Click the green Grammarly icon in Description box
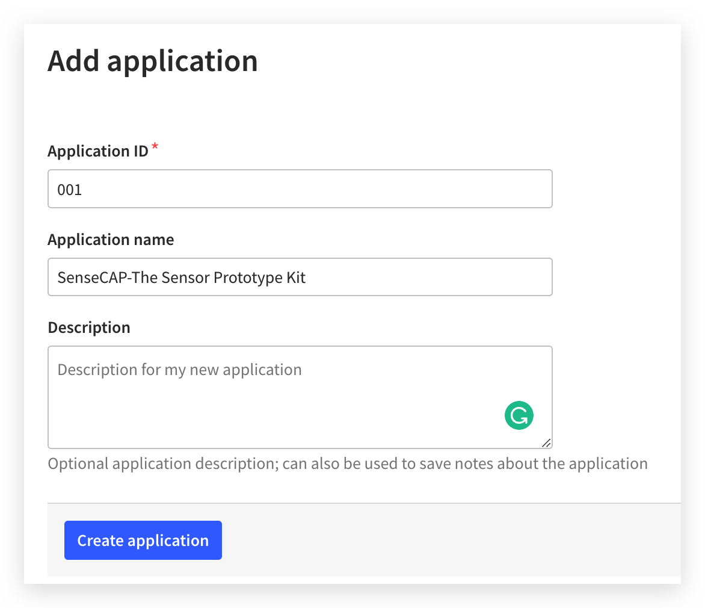705x608 pixels. pos(519,415)
